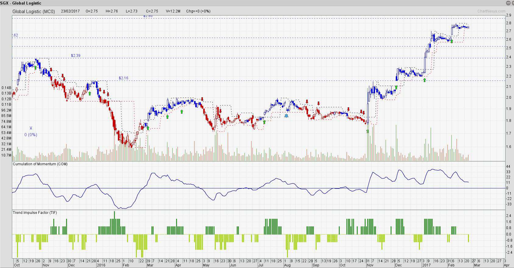
Task: Click the 'Aug' month label on time axis
Action: 287,265
